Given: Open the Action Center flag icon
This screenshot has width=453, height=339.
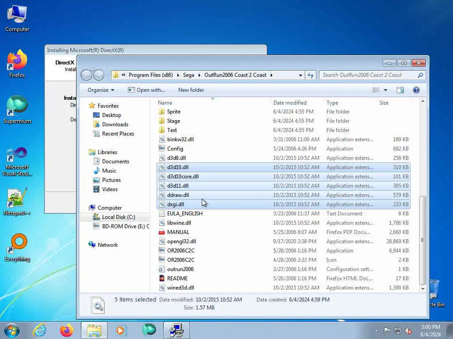Looking at the screenshot, I should [387, 331].
